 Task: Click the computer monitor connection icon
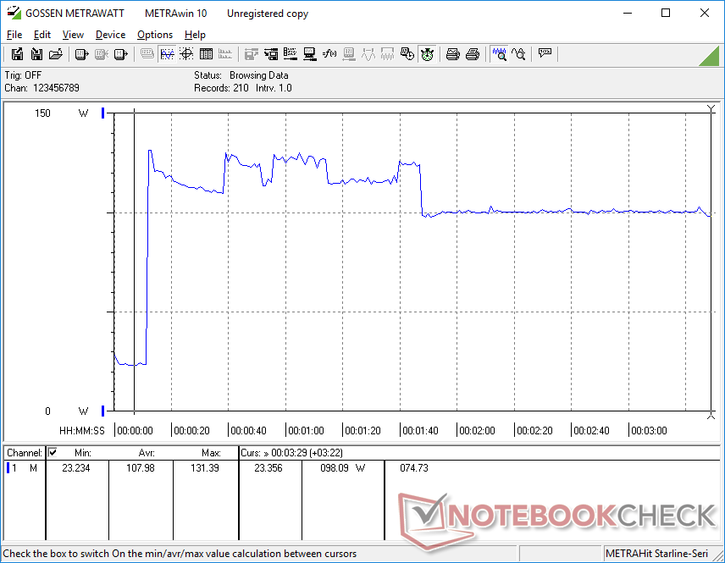tap(310, 54)
